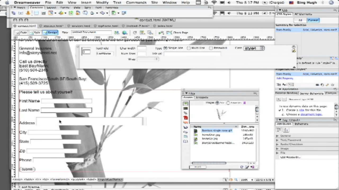339x190 pixels.
Task: Select Multi line type radio button
Action: coord(189,48)
